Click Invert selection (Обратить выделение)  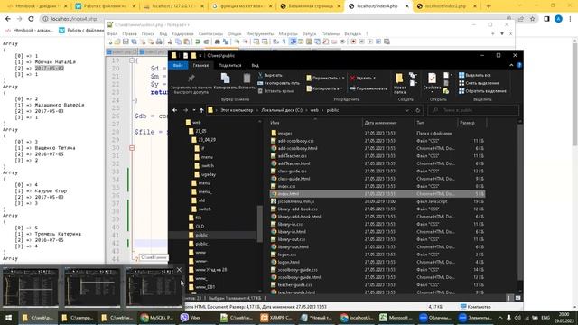(x=482, y=91)
